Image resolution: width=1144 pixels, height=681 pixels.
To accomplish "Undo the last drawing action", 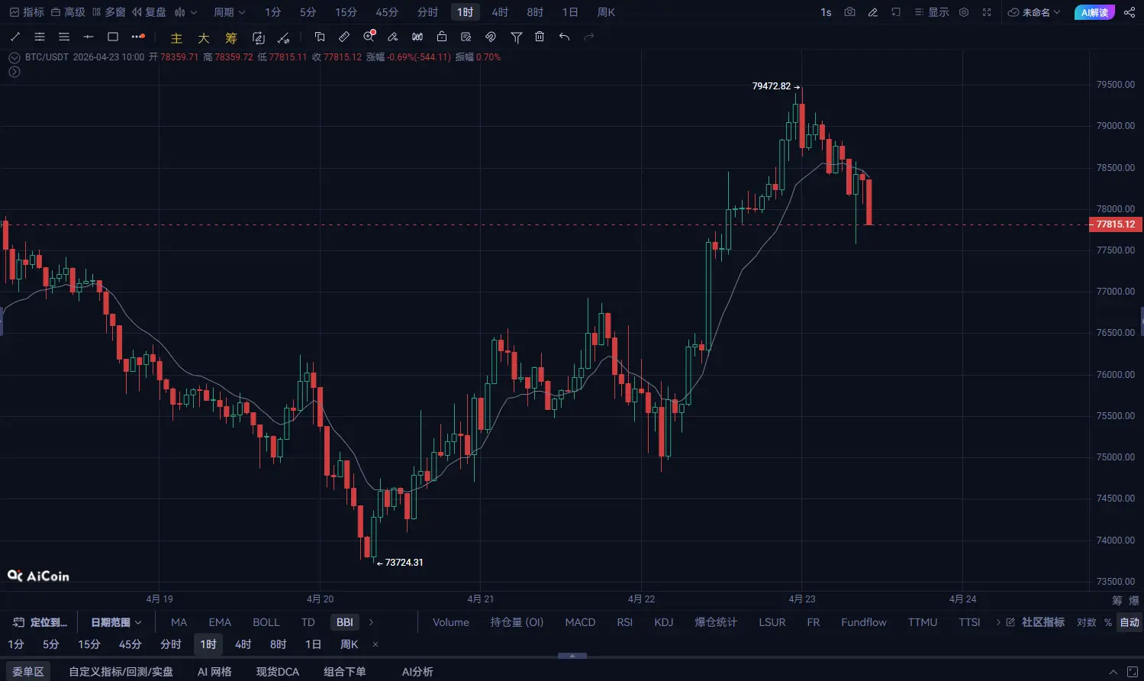I will click(564, 37).
